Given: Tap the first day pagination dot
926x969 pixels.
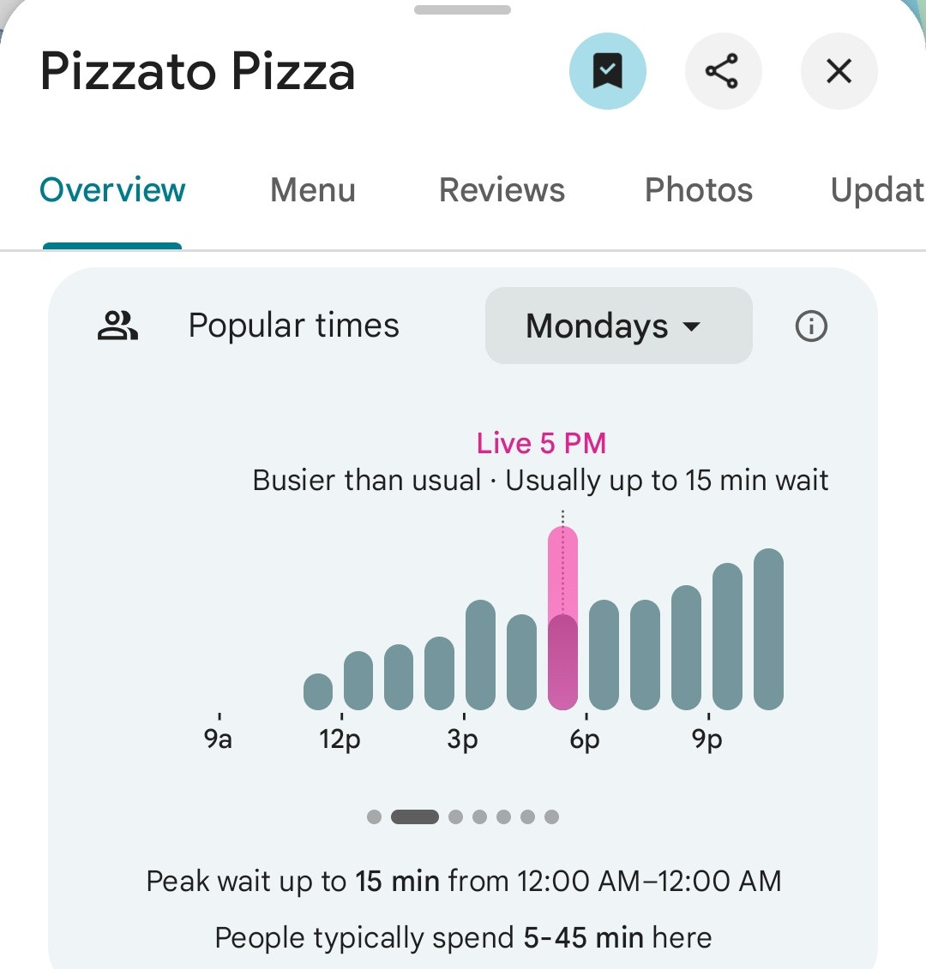Looking at the screenshot, I should [x=374, y=816].
